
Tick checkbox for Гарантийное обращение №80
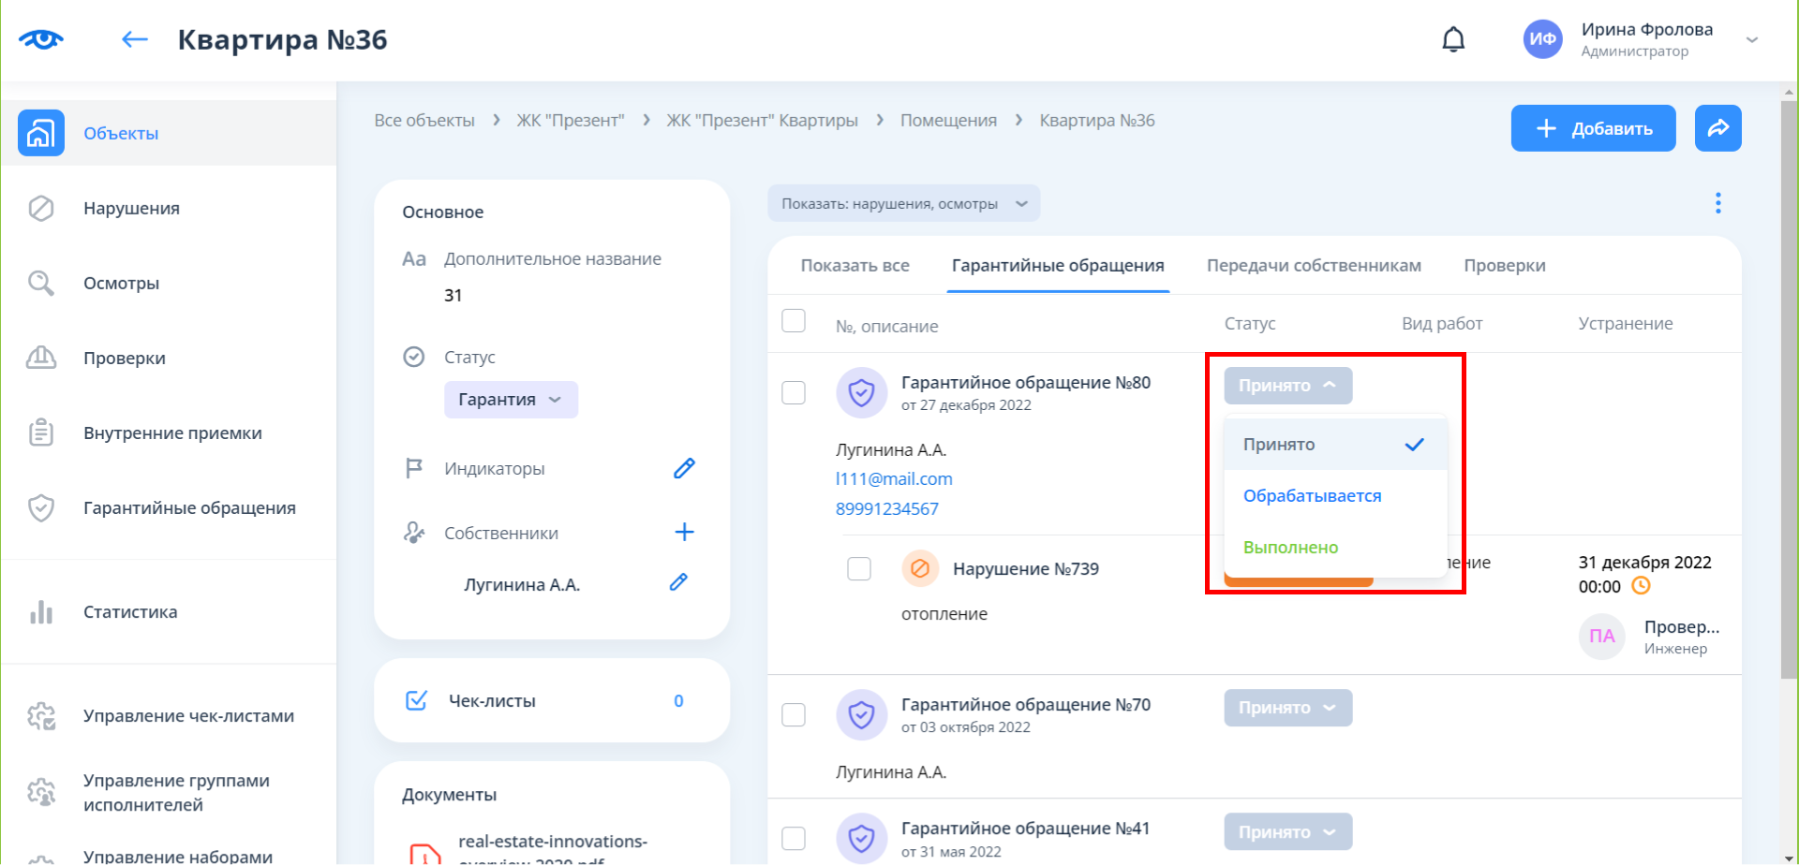[794, 392]
